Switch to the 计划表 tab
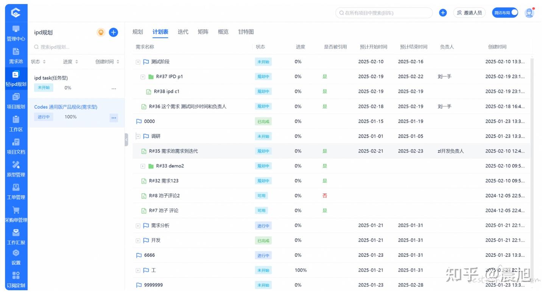Image resolution: width=545 pixels, height=297 pixels. (x=160, y=32)
